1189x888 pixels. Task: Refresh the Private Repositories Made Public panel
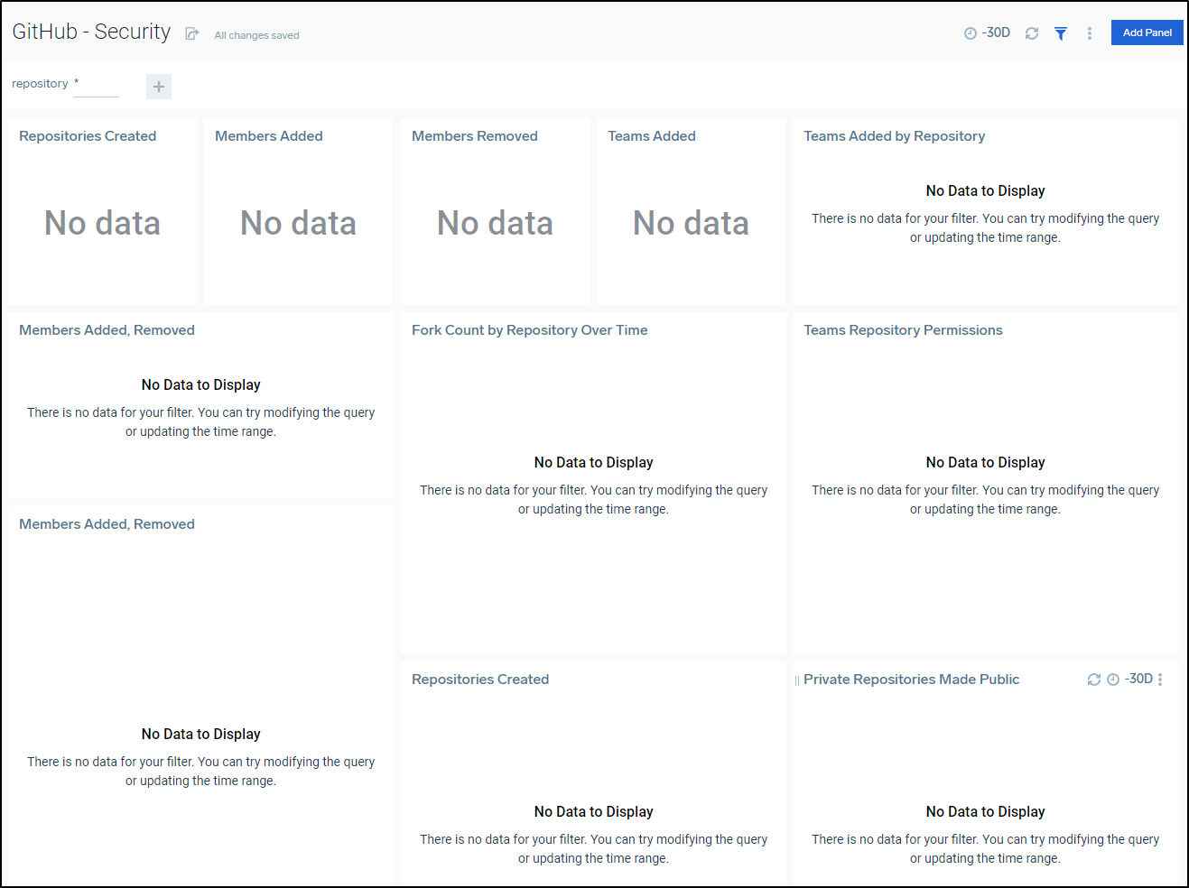(1093, 680)
